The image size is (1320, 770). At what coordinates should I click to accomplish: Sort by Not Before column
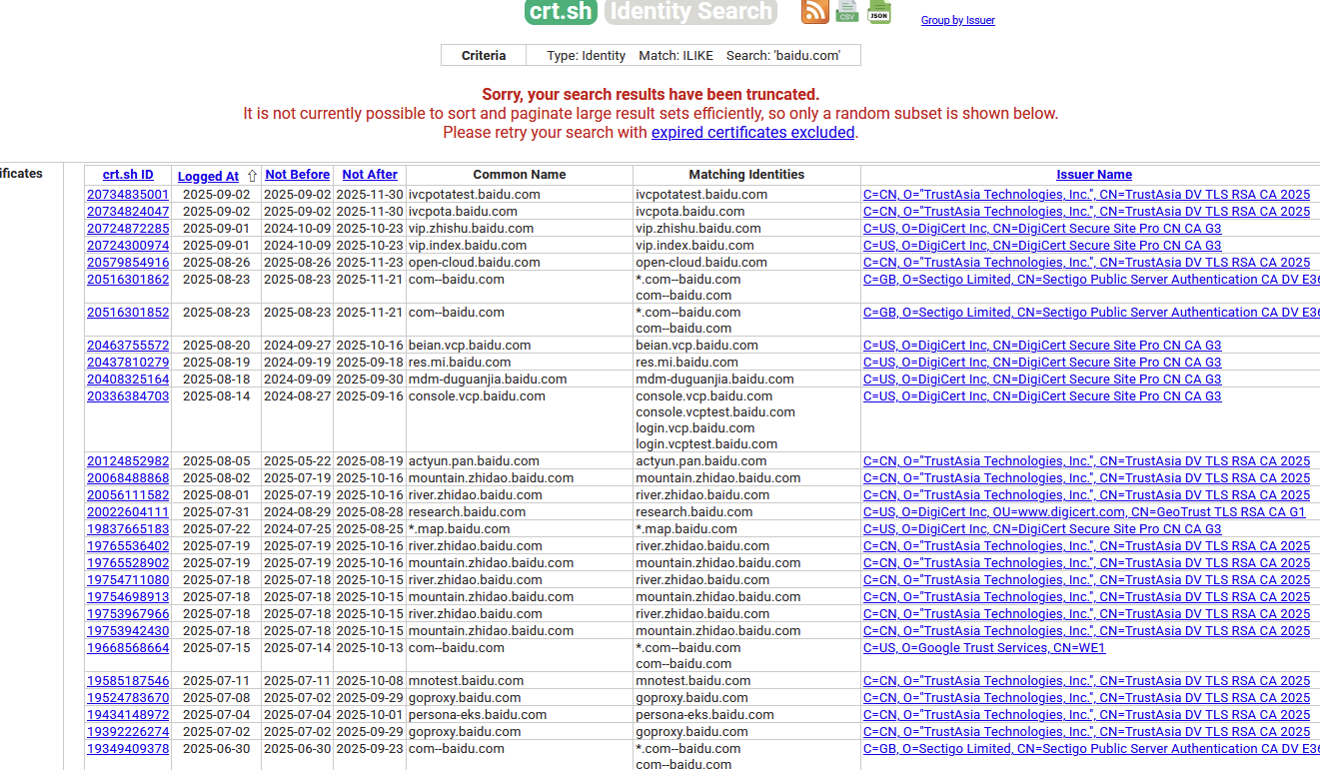click(297, 175)
